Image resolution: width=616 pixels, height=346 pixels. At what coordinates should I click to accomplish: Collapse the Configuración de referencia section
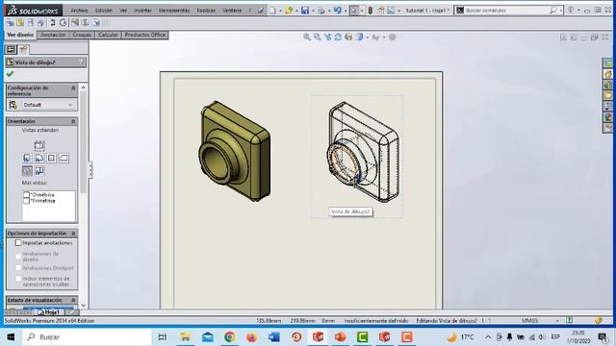73,88
